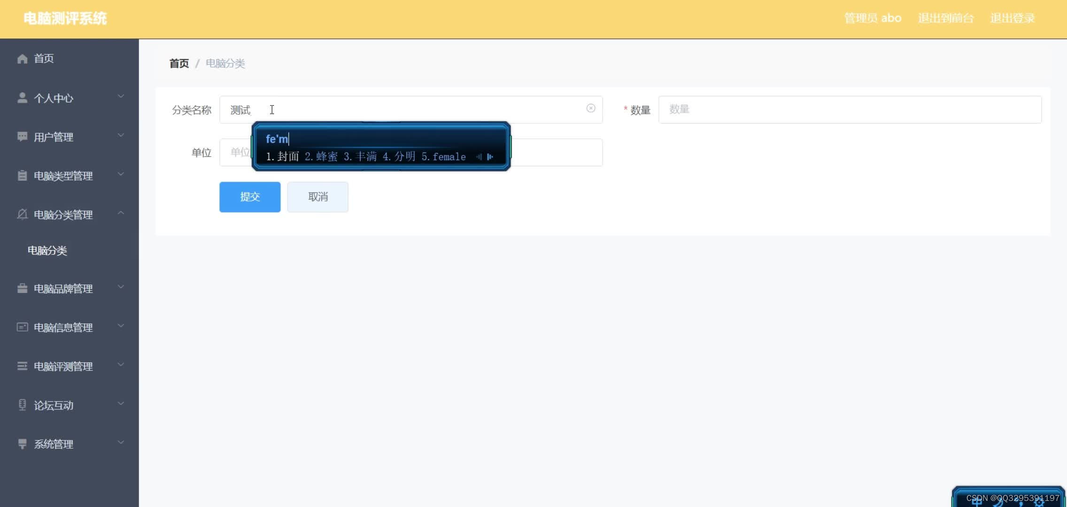1067x507 pixels.
Task: Expand the 电脑信息管理 chevron
Action: 121,326
